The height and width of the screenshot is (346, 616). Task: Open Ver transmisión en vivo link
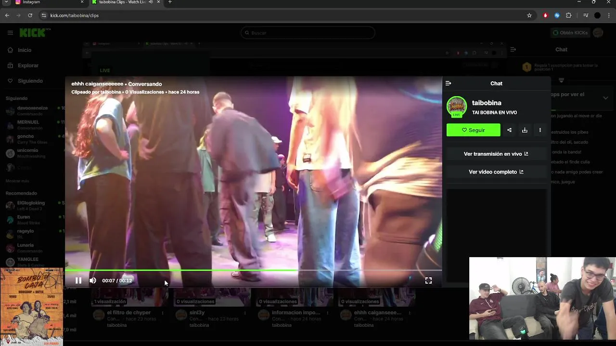(x=496, y=154)
